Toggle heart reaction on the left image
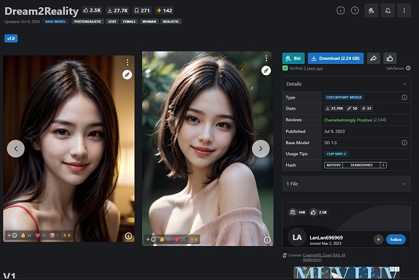Image resolution: width=419 pixels, height=280 pixels. pyautogui.click(x=39, y=235)
